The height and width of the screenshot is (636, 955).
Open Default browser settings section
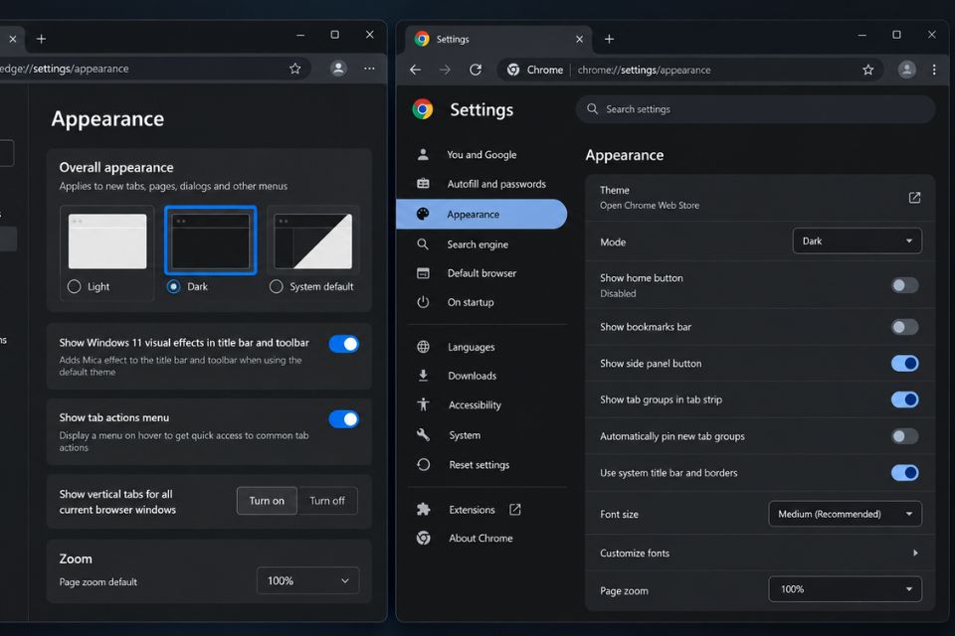[481, 273]
